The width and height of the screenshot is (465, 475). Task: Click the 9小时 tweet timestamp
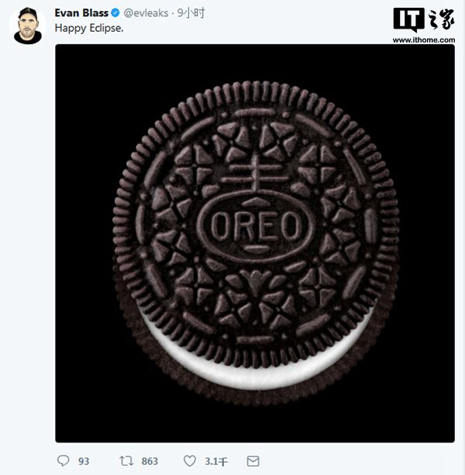[x=191, y=13]
